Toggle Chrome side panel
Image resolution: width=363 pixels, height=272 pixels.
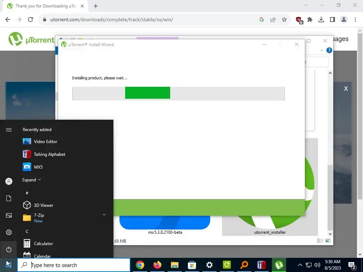point(333,20)
